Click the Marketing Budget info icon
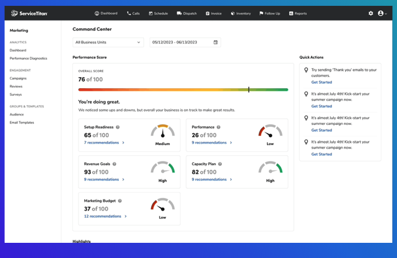Image resolution: width=397 pixels, height=258 pixels. click(119, 201)
